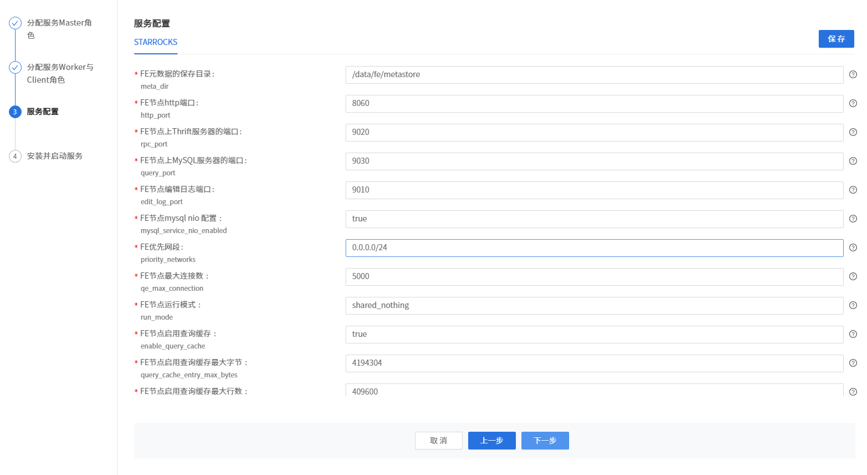
Task: Click completed step icon for 分配服务Master角色
Action: (x=15, y=23)
